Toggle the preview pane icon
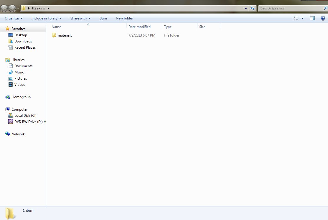Viewport: 328px width, 220px height. pos(312,18)
